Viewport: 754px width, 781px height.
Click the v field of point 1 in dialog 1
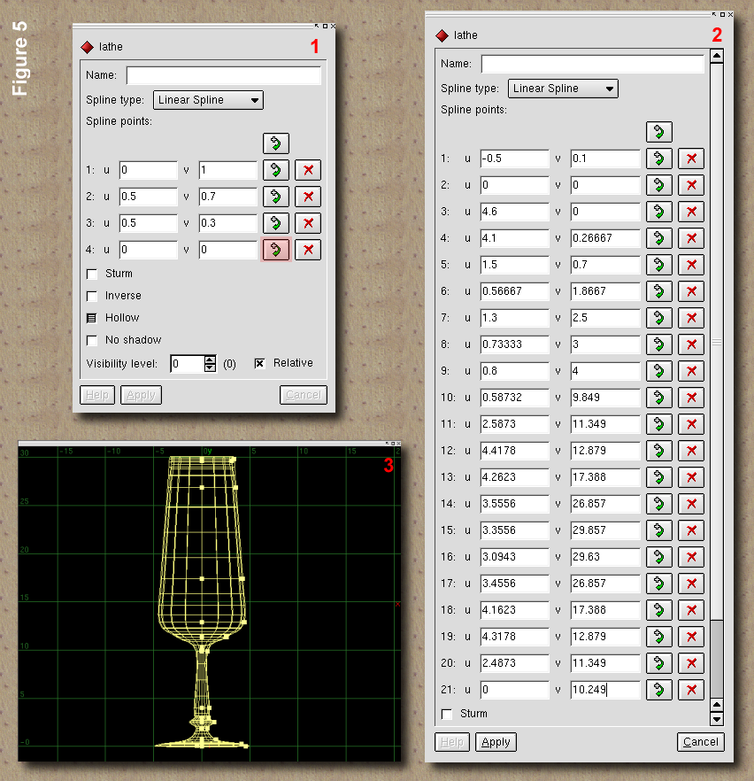tap(228, 170)
